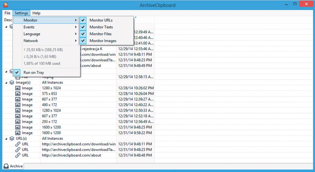Switch to the Archive tab

[x=13, y=166]
